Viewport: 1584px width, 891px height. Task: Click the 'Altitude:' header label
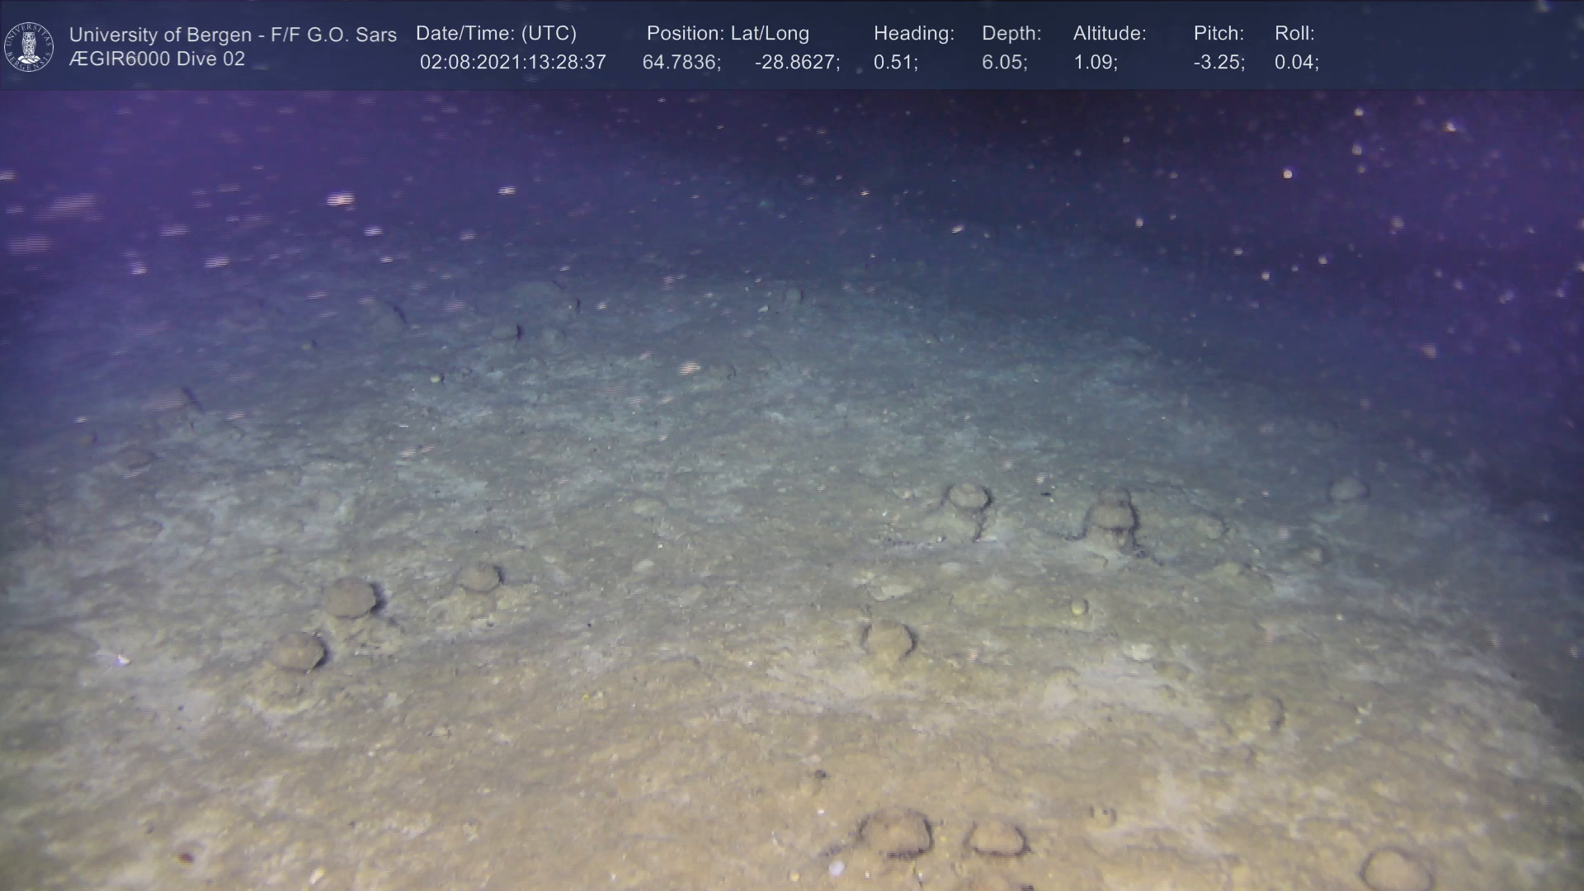click(x=1110, y=34)
